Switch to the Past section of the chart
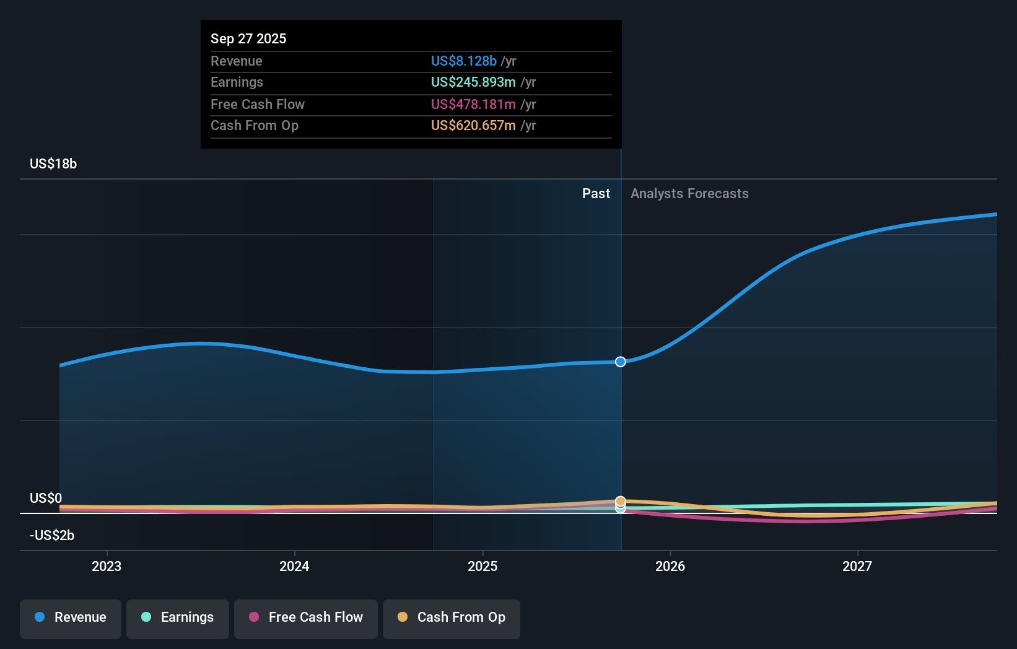Screen dimensions: 1017x649 click(596, 193)
